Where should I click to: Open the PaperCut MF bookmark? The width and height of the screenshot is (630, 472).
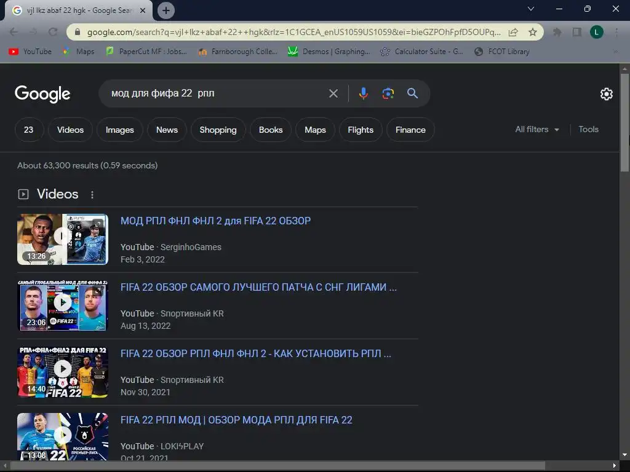(x=146, y=52)
